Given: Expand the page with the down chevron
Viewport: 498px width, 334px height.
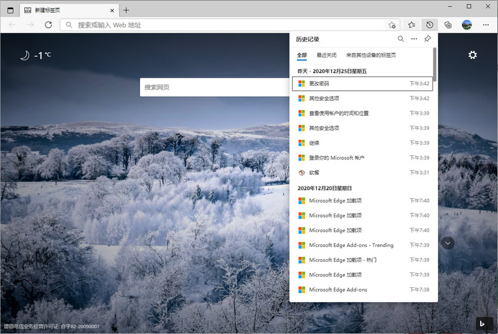Looking at the screenshot, I should pos(448,243).
